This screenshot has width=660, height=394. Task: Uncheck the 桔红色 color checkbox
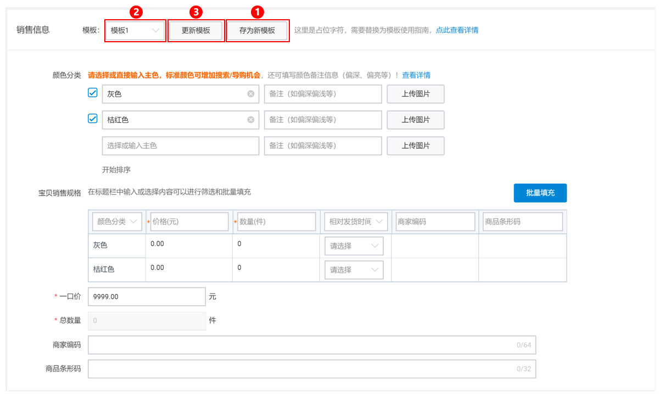click(93, 120)
